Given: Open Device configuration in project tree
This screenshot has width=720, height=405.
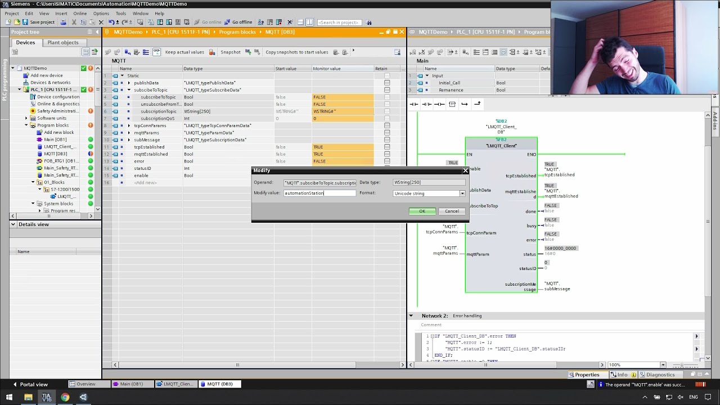Looking at the screenshot, I should click(x=58, y=97).
